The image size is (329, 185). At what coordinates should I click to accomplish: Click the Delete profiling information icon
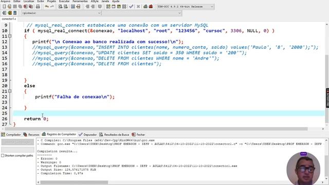point(151,7)
